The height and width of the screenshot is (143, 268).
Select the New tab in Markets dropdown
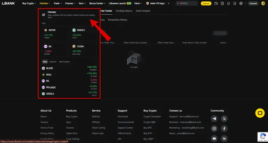[45, 62]
